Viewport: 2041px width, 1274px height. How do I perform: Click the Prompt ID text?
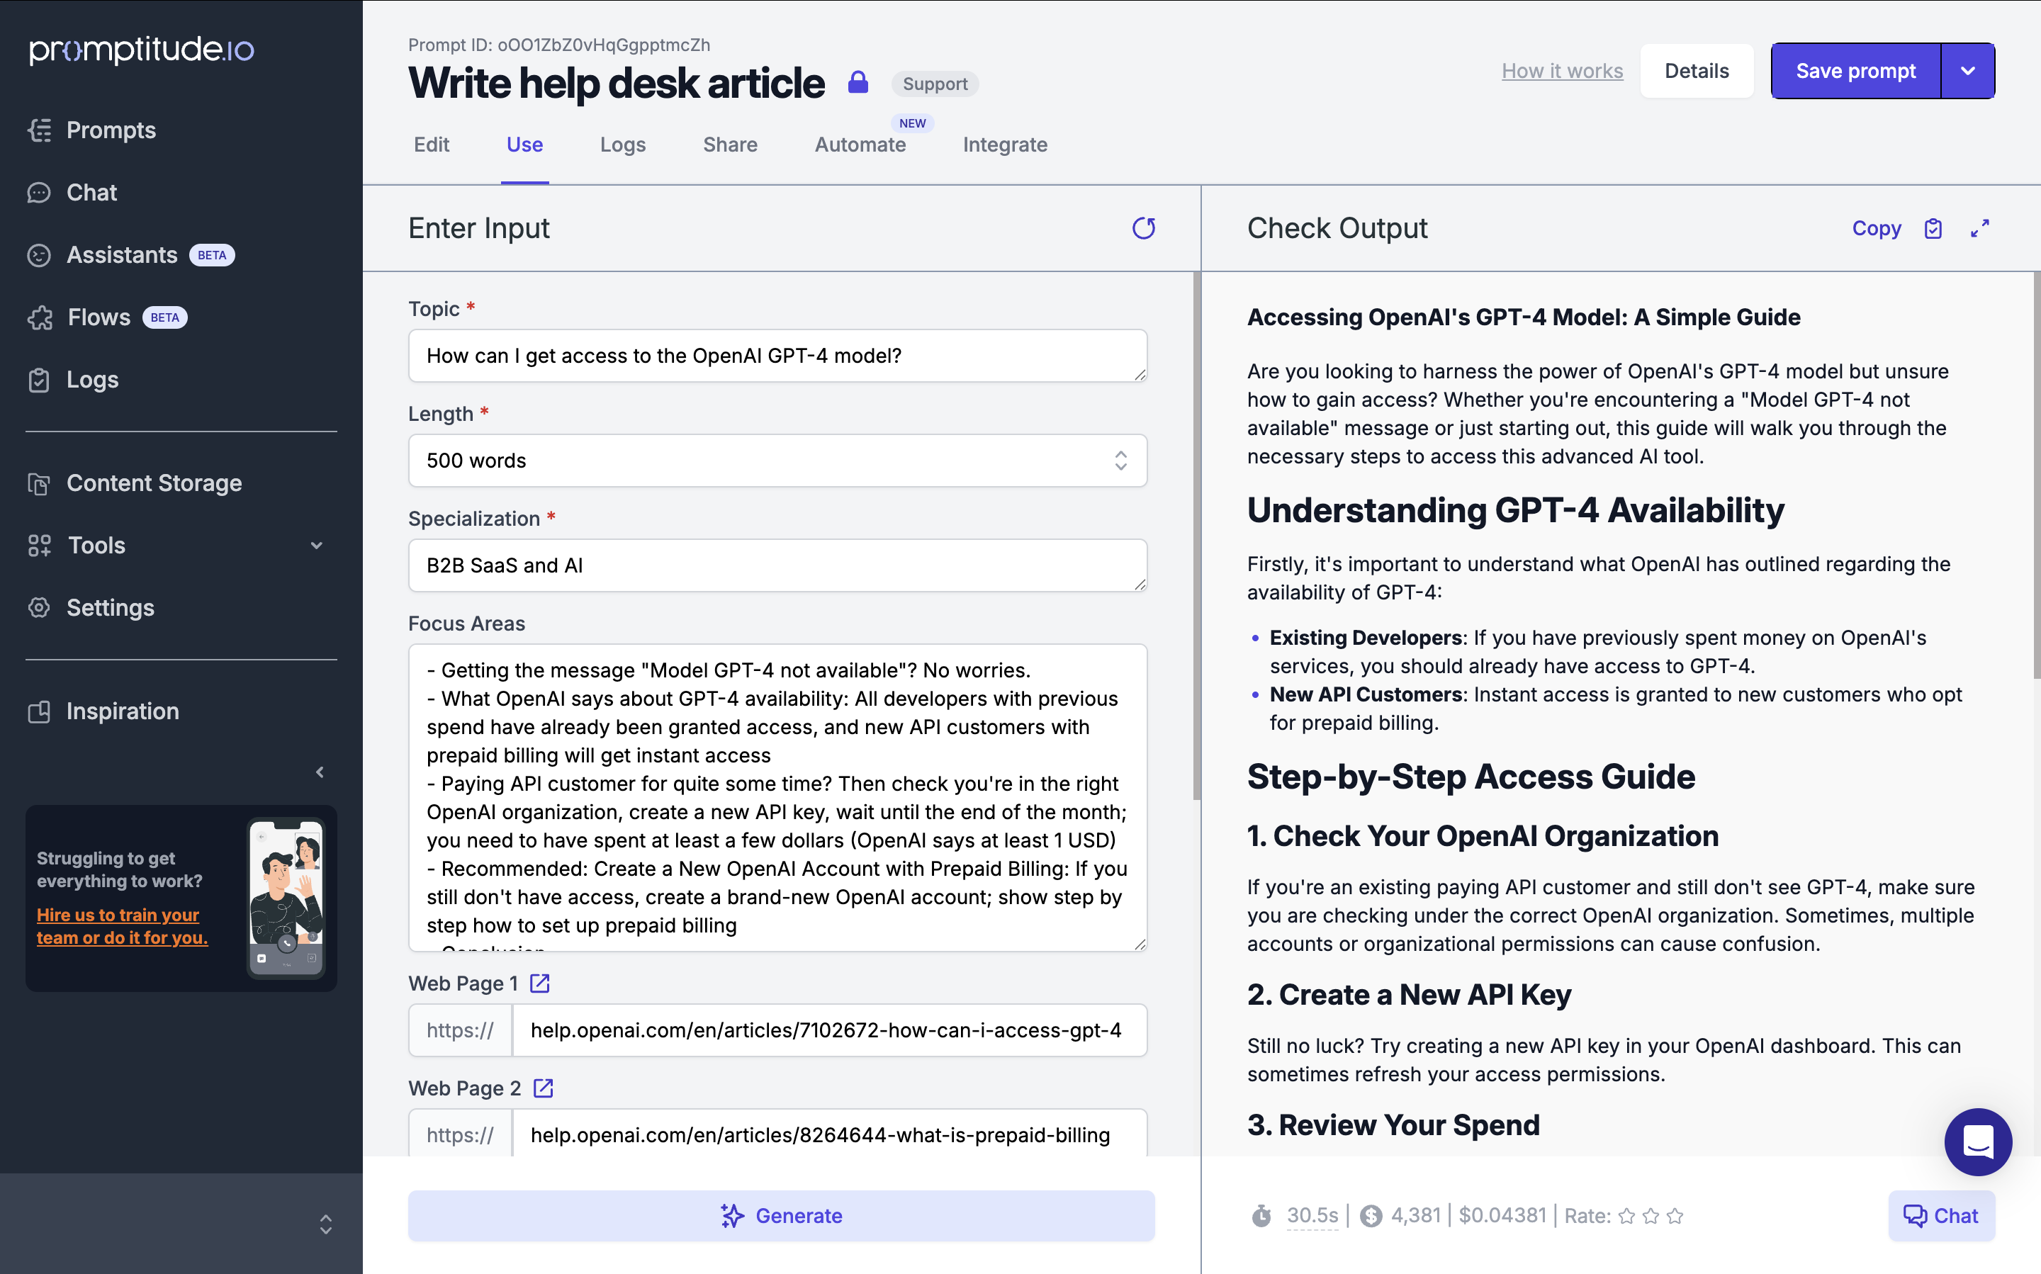coord(558,45)
